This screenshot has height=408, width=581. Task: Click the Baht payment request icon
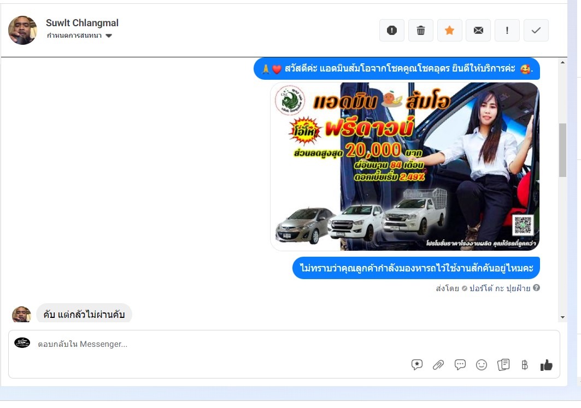[525, 365]
